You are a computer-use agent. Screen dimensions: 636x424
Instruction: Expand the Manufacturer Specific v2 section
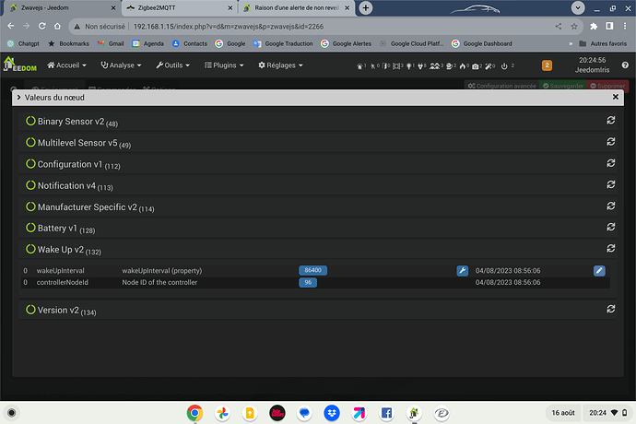89,207
